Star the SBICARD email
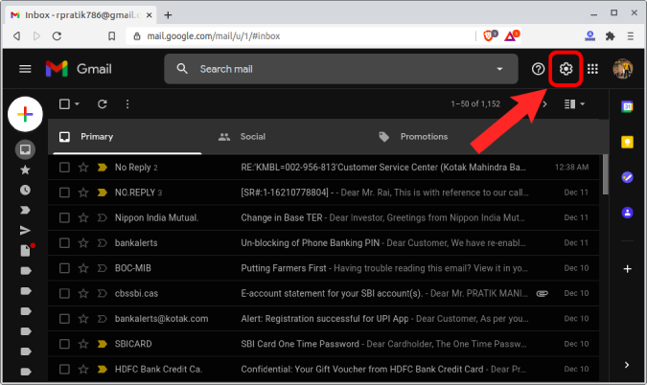 click(83, 344)
